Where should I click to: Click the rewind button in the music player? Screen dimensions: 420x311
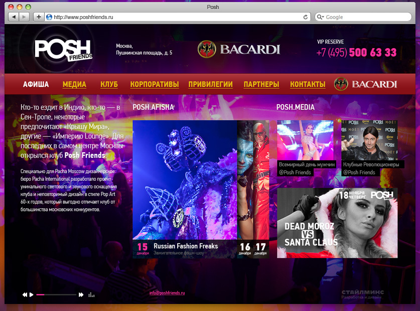pyautogui.click(x=25, y=295)
